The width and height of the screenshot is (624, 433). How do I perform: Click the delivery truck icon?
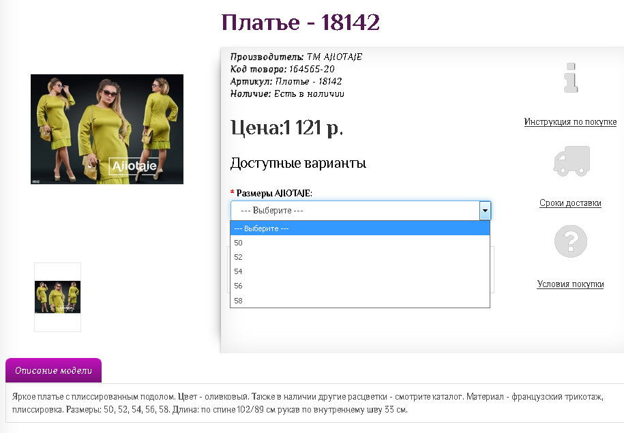(571, 161)
